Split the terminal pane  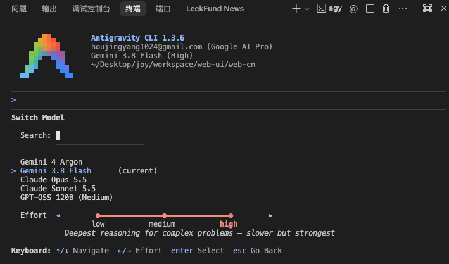pos(370,9)
